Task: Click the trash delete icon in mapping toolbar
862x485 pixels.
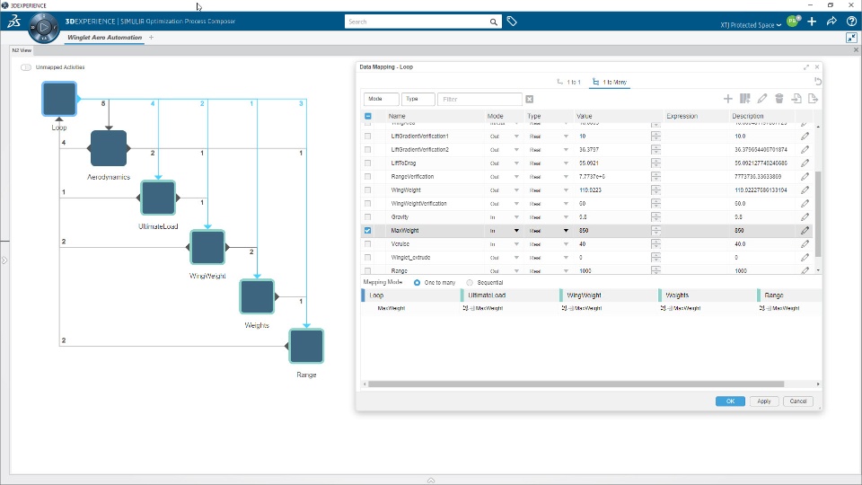Action: pyautogui.click(x=779, y=99)
